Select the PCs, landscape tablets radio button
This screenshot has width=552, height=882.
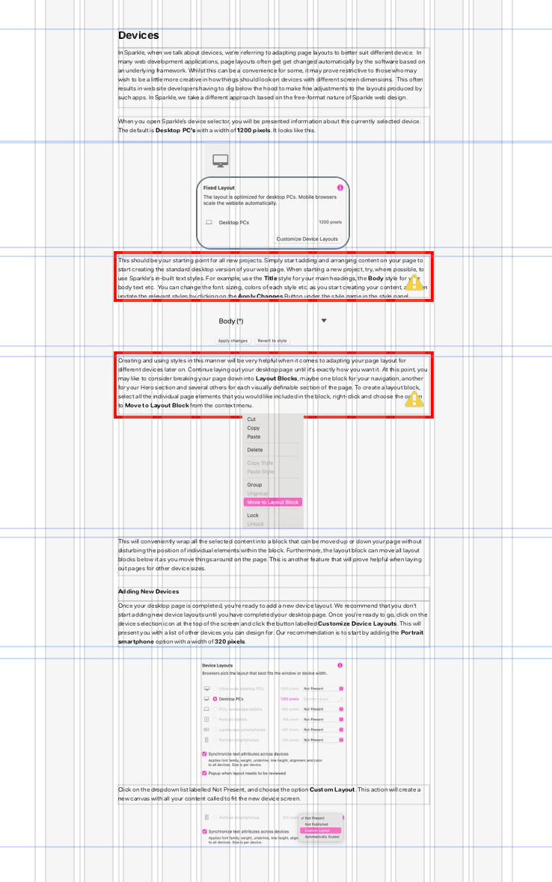(x=215, y=709)
